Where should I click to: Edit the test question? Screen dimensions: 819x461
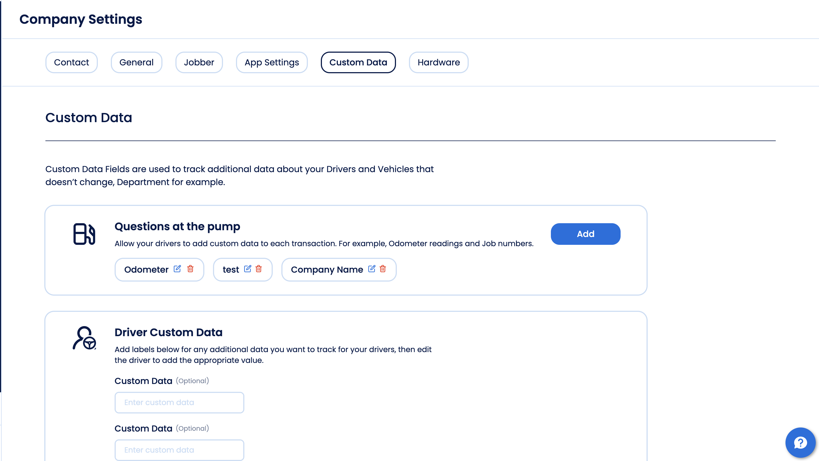pyautogui.click(x=247, y=269)
